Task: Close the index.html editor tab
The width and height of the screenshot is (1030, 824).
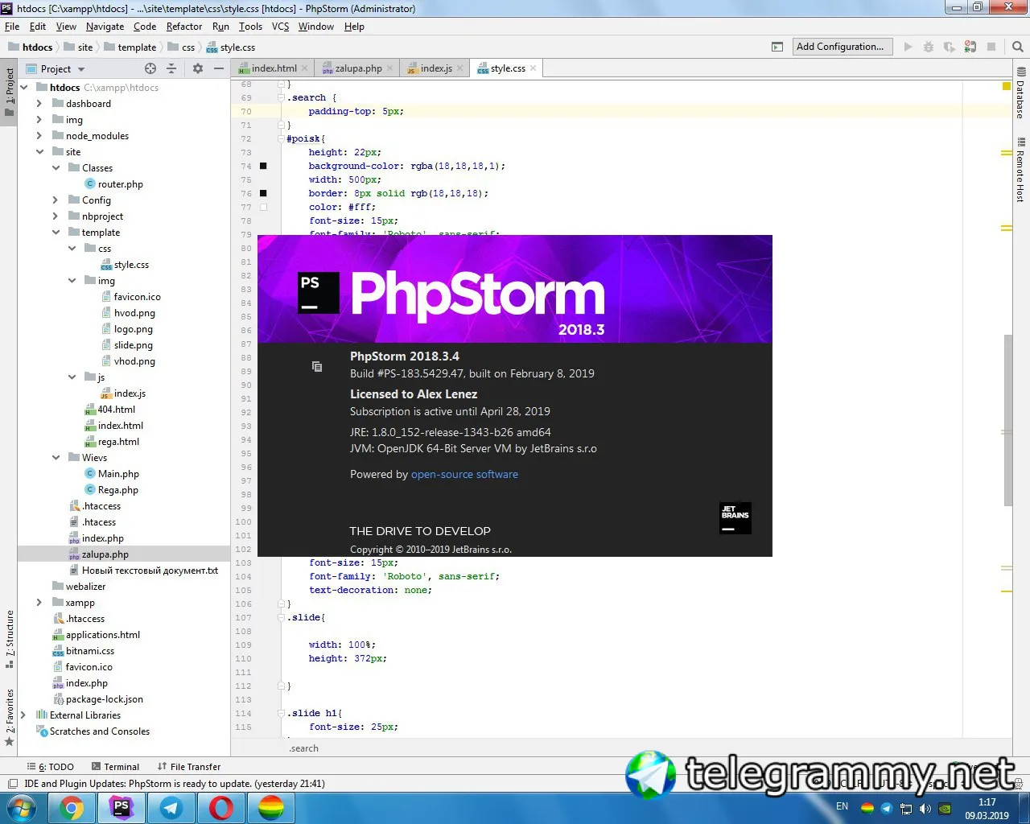Action: [x=306, y=68]
